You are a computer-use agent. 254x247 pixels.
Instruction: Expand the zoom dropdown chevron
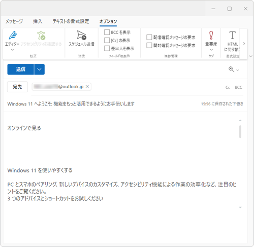(x=238, y=70)
